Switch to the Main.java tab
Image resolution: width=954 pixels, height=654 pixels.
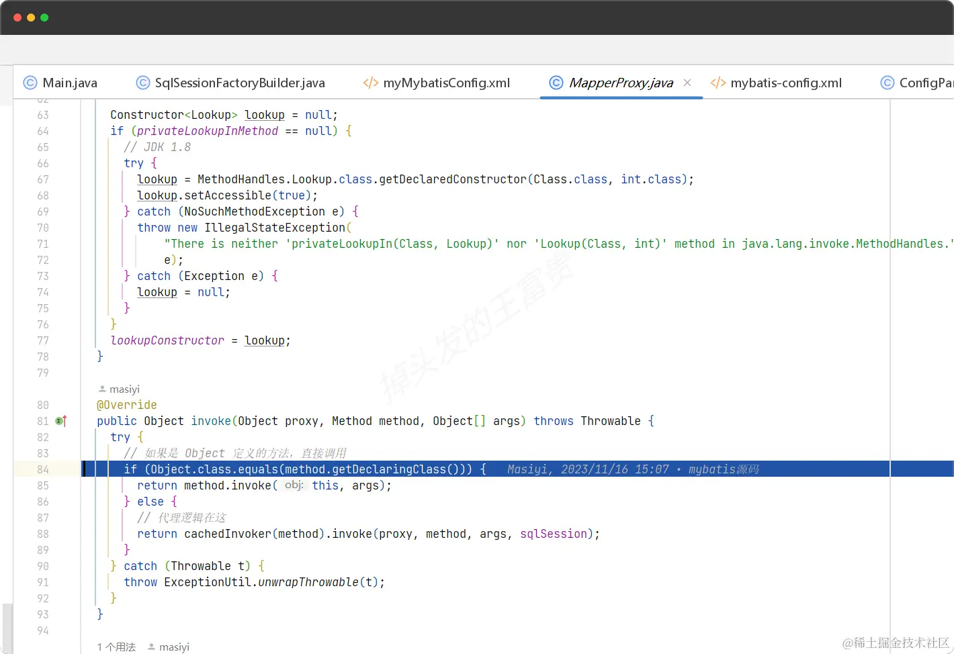click(60, 83)
